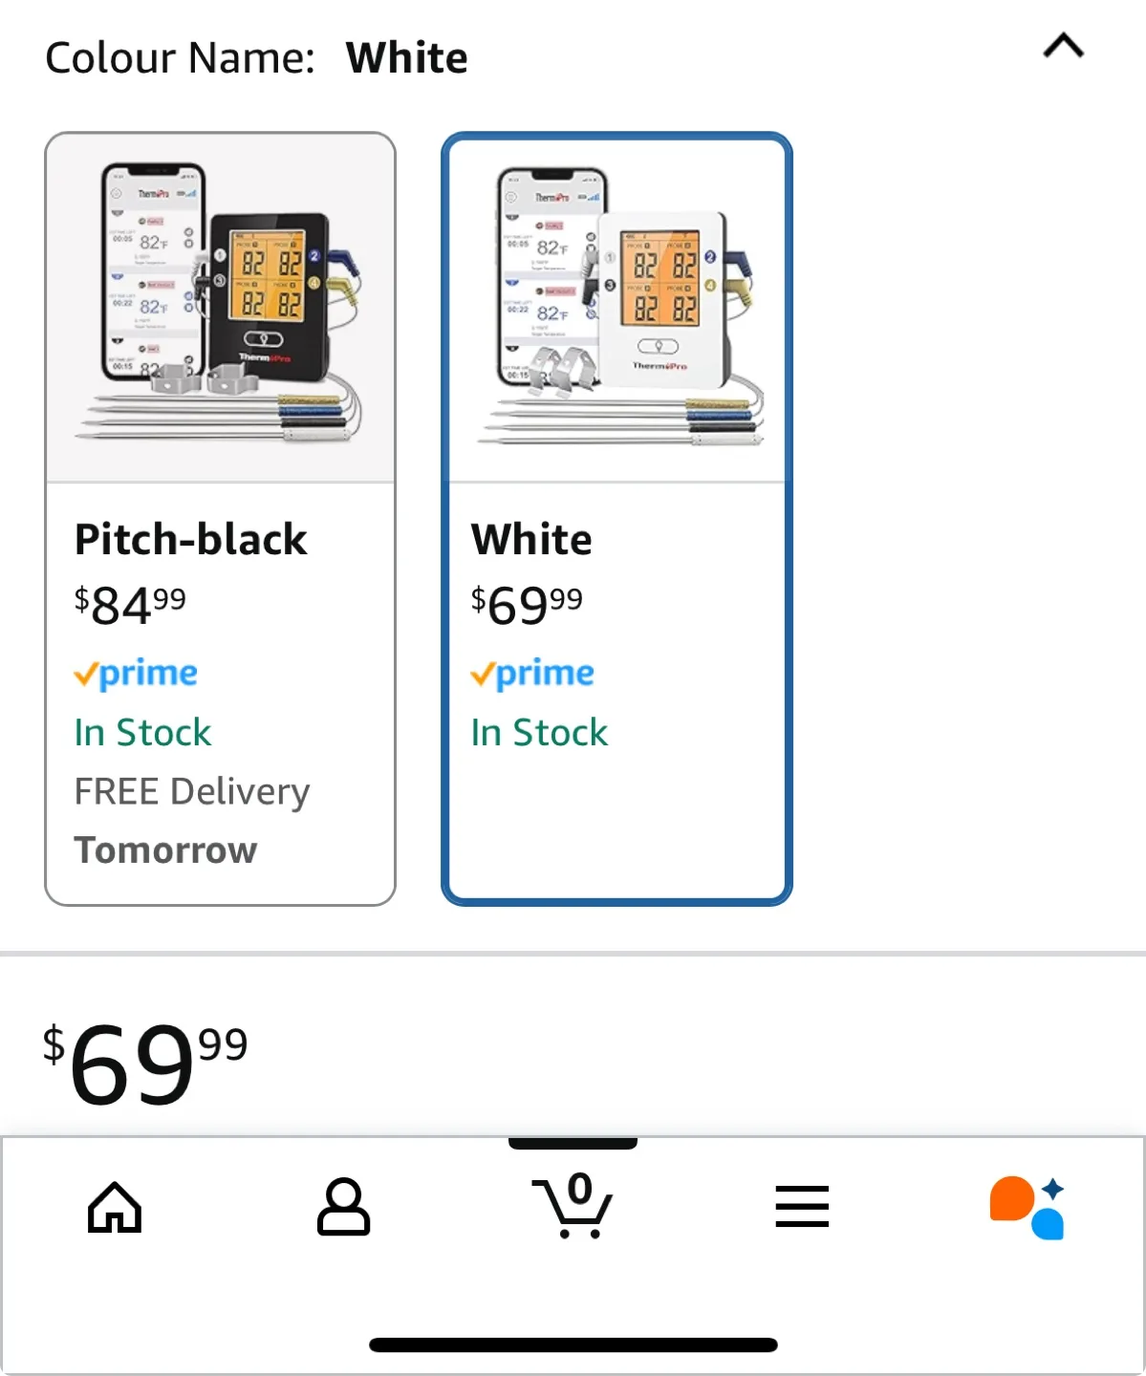Tap In Stock on White card
Image resolution: width=1146 pixels, height=1376 pixels.
[539, 733]
